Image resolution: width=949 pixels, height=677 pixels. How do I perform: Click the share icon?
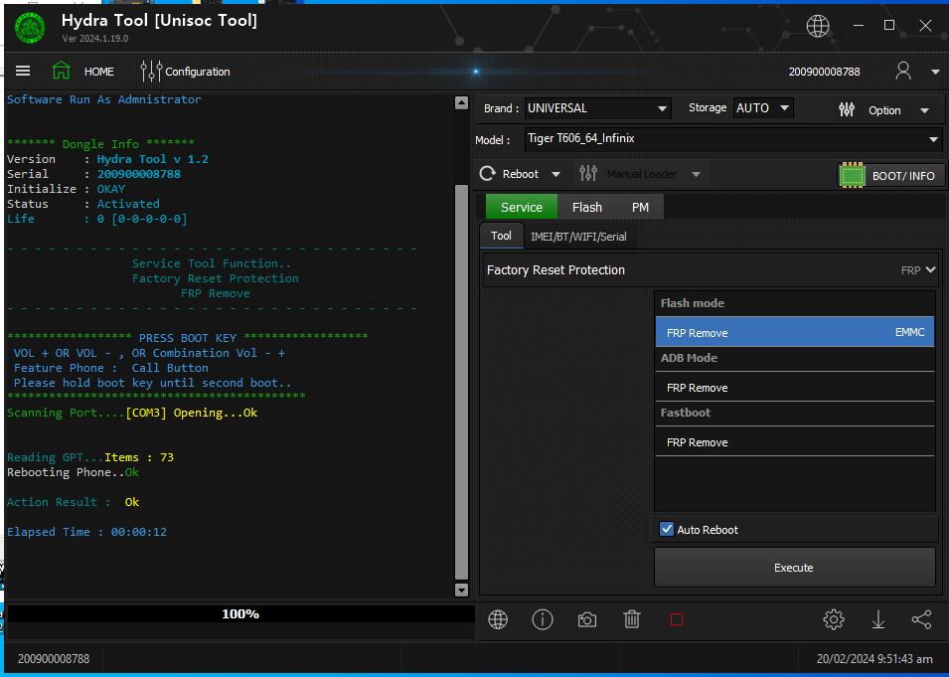(921, 619)
